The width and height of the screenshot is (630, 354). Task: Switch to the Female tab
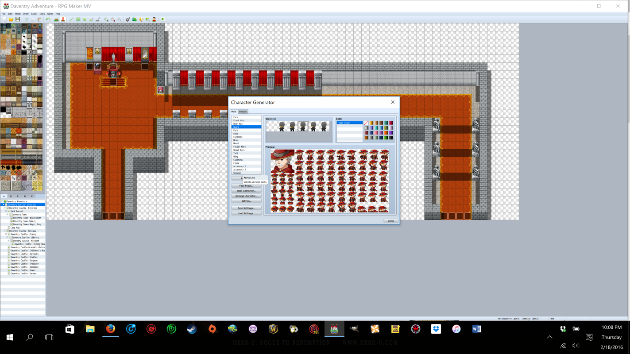tap(243, 112)
